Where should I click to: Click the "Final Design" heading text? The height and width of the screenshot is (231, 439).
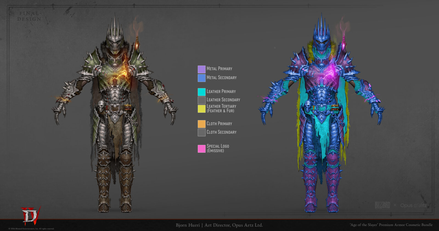click(x=29, y=16)
